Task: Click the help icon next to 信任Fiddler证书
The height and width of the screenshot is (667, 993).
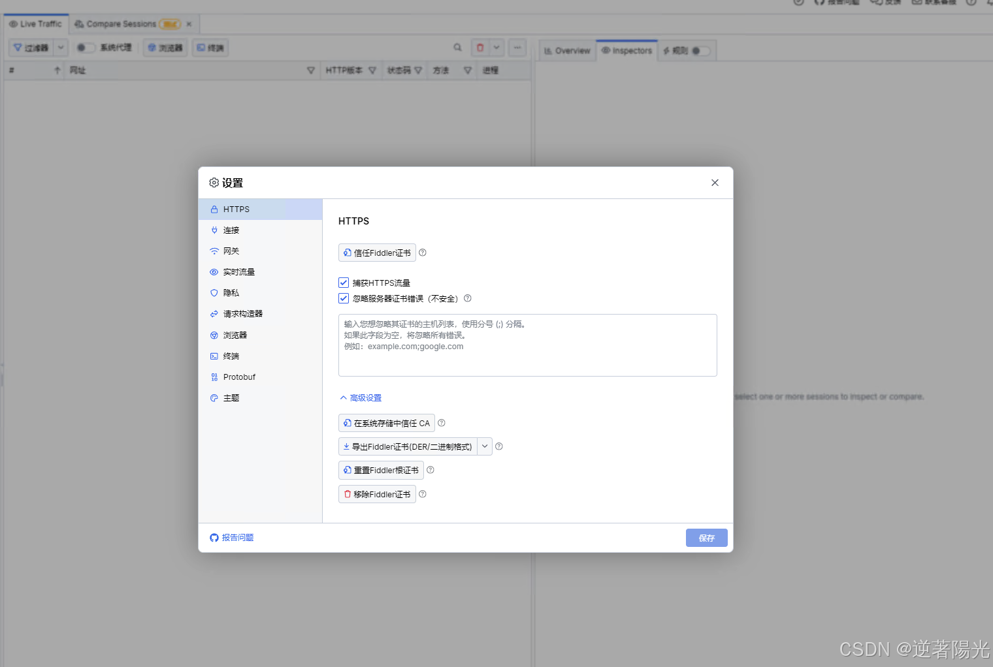Action: coord(422,252)
